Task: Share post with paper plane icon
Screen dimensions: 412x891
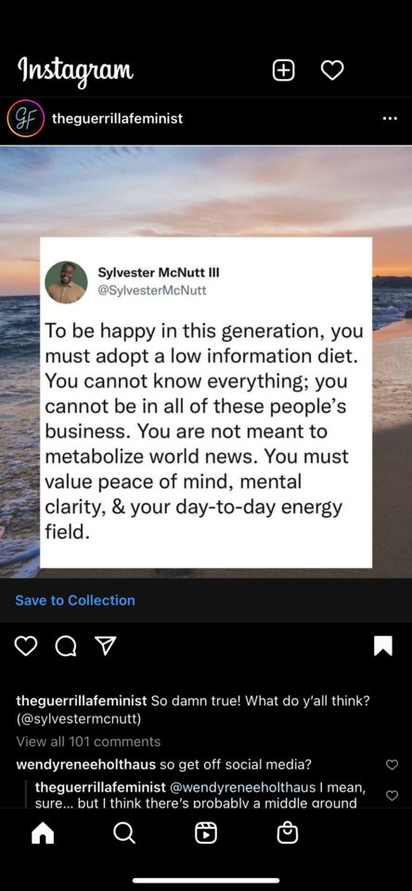Action: coord(105,646)
